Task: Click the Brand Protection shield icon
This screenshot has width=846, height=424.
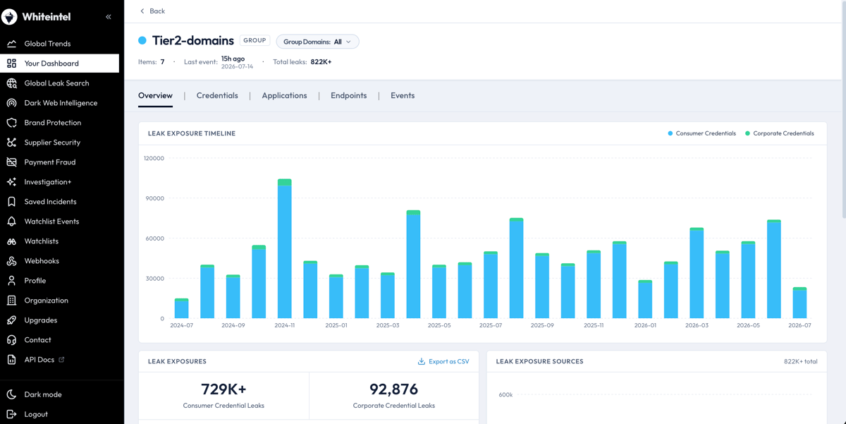Action: click(11, 123)
